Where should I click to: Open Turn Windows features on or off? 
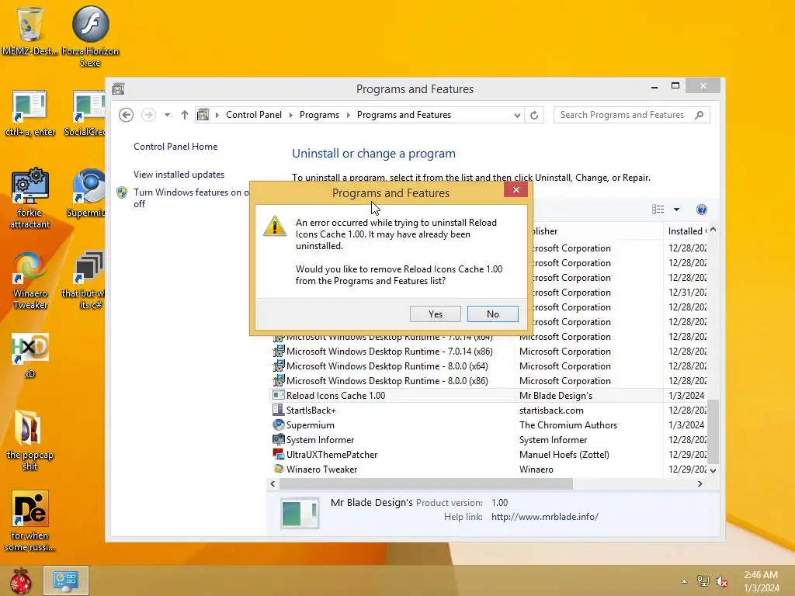point(191,198)
